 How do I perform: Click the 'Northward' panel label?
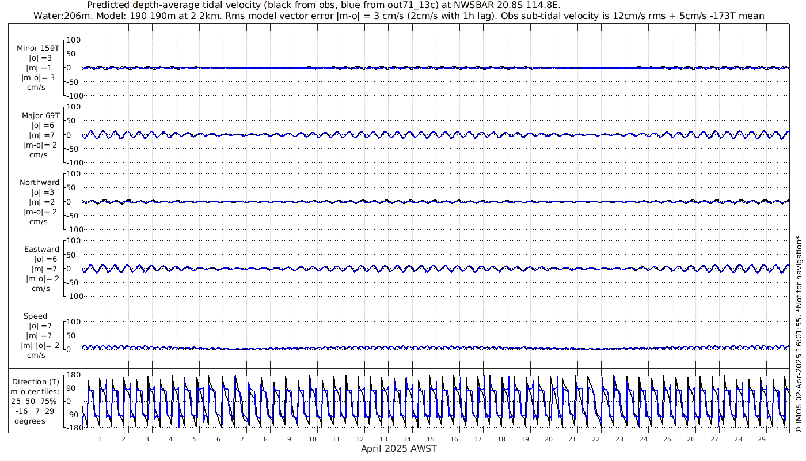[x=39, y=183]
